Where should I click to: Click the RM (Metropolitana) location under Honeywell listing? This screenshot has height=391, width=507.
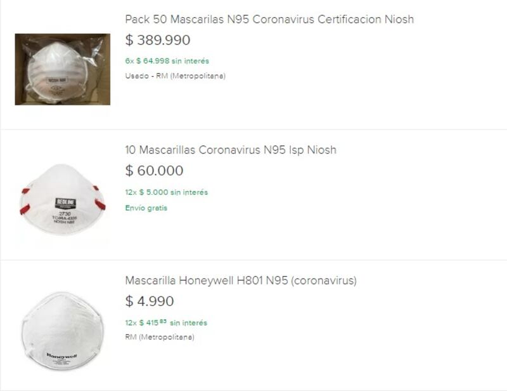[160, 337]
